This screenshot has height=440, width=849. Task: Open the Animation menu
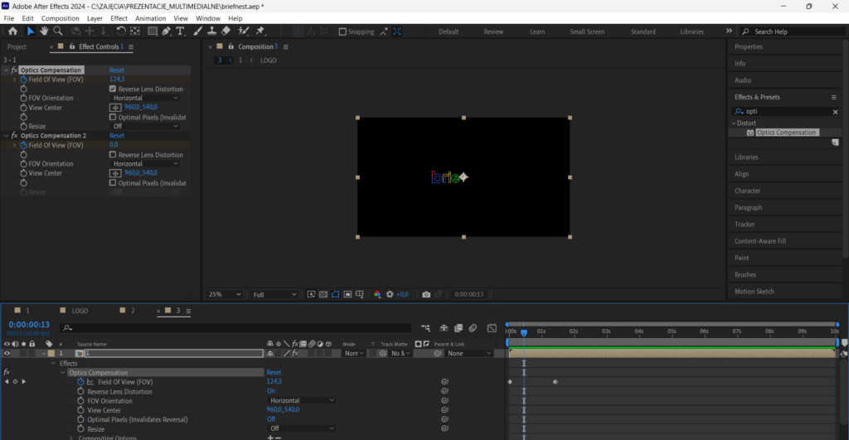(151, 18)
